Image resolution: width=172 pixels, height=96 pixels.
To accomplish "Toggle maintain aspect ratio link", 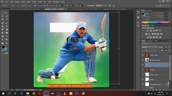I will tap(44, 6).
